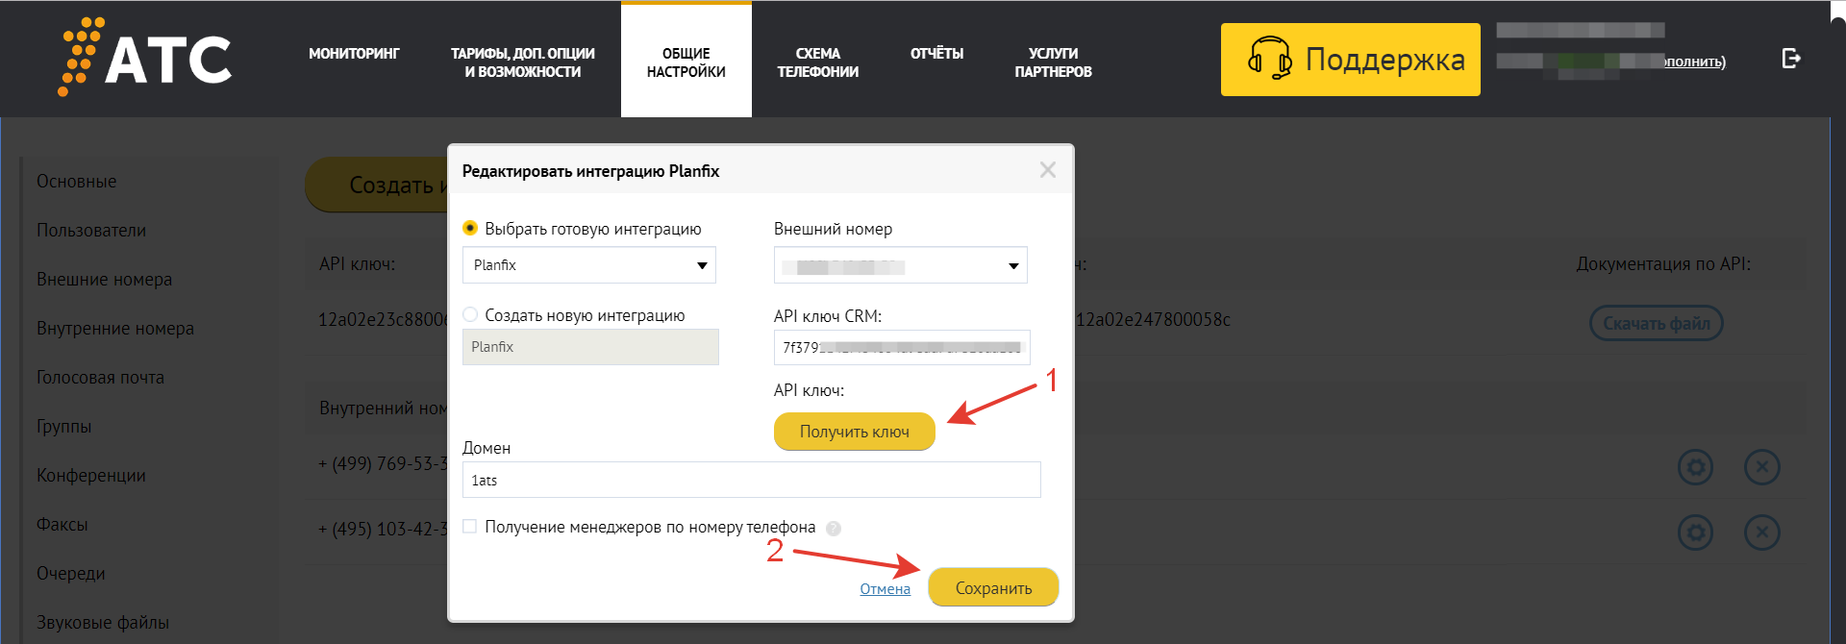Click the 'API ключ CRM' input field
Screen dimensions: 1846x644
click(x=902, y=348)
